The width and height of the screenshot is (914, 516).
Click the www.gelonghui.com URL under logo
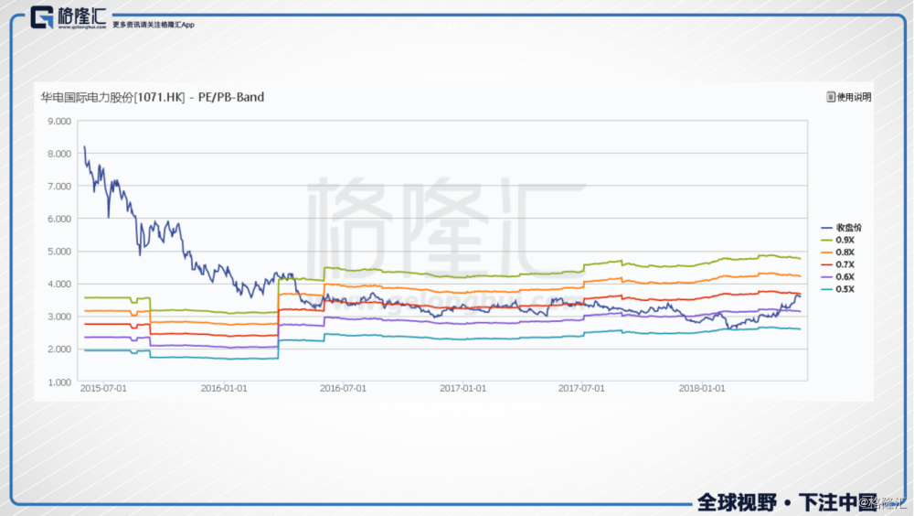(x=83, y=27)
